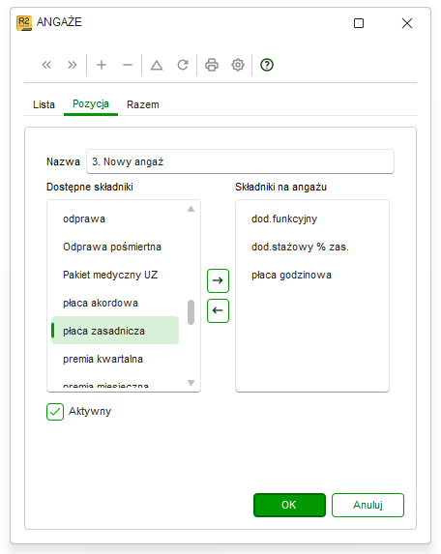Click the triangle edit icon in the toolbar

pyautogui.click(x=157, y=65)
